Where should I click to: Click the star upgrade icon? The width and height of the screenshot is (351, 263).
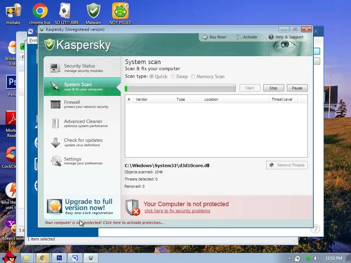(x=55, y=206)
